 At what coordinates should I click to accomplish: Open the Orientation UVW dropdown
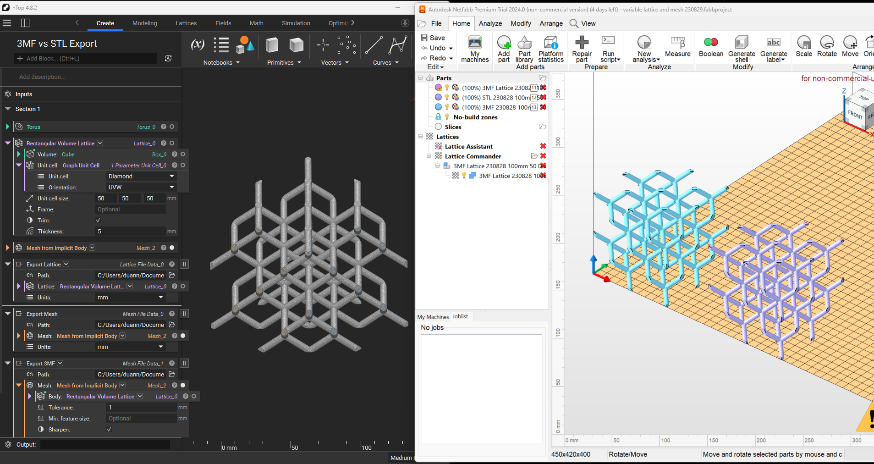(x=141, y=188)
